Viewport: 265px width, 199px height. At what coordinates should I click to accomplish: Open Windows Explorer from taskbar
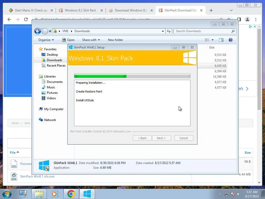[39, 194]
